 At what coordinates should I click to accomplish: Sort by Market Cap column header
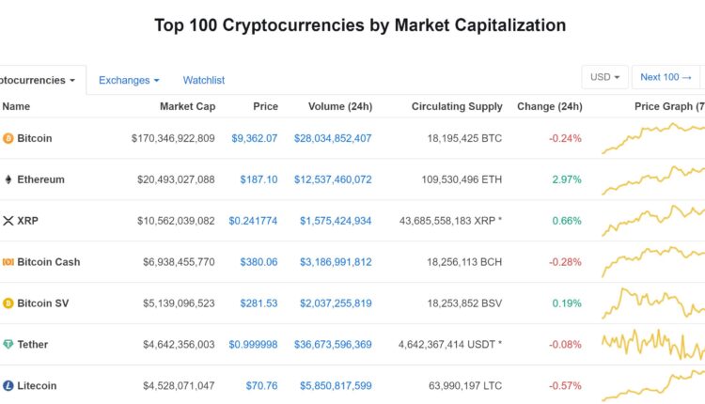187,106
